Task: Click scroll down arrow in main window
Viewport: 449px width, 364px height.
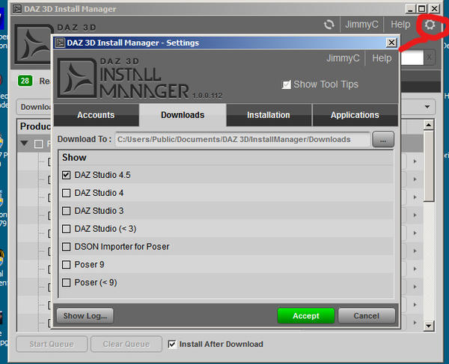Action: (429, 326)
